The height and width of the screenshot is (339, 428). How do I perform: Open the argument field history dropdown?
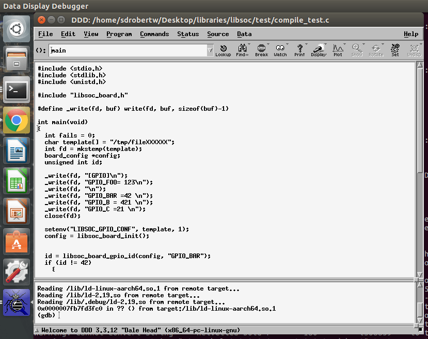[x=210, y=50]
